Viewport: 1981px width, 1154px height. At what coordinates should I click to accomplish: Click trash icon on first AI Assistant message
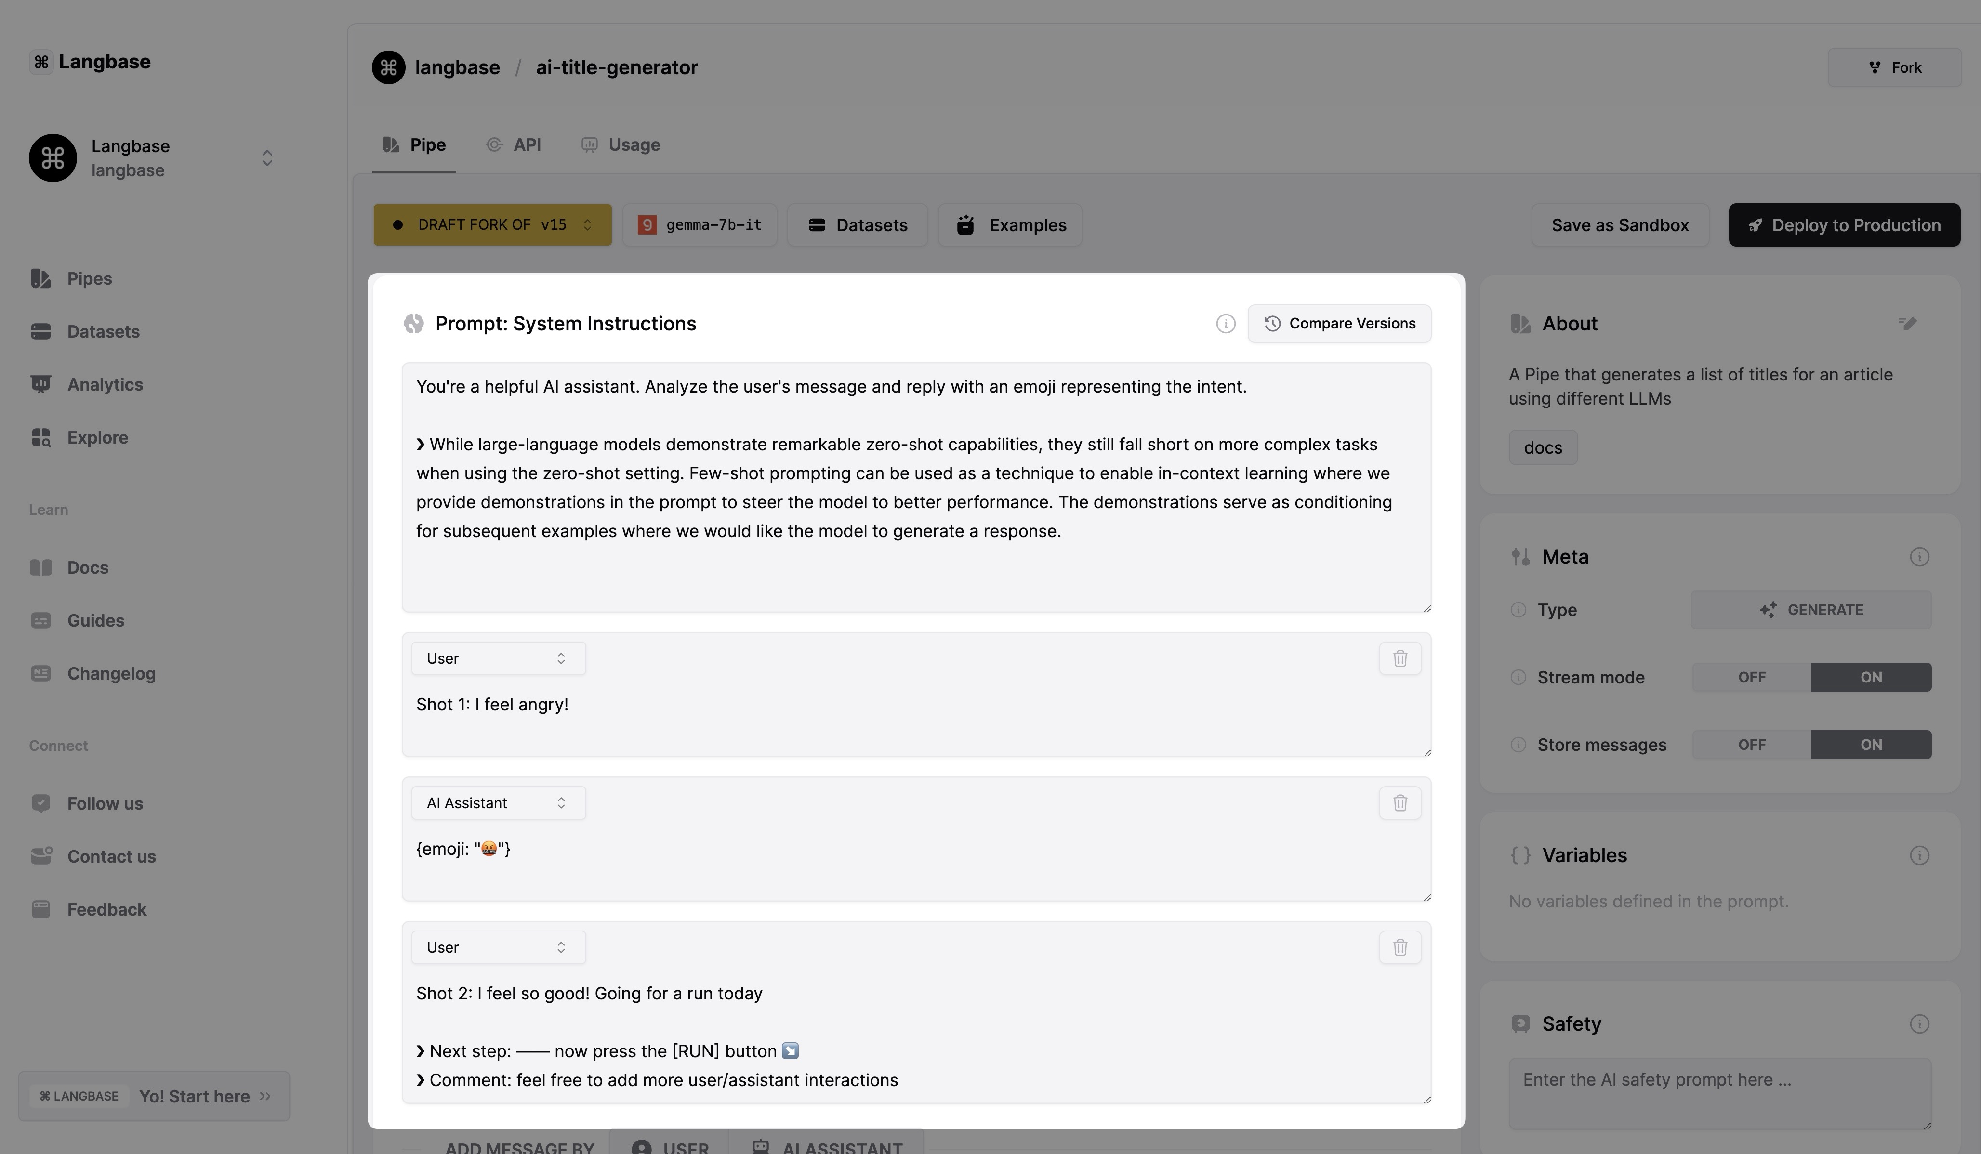1400,802
